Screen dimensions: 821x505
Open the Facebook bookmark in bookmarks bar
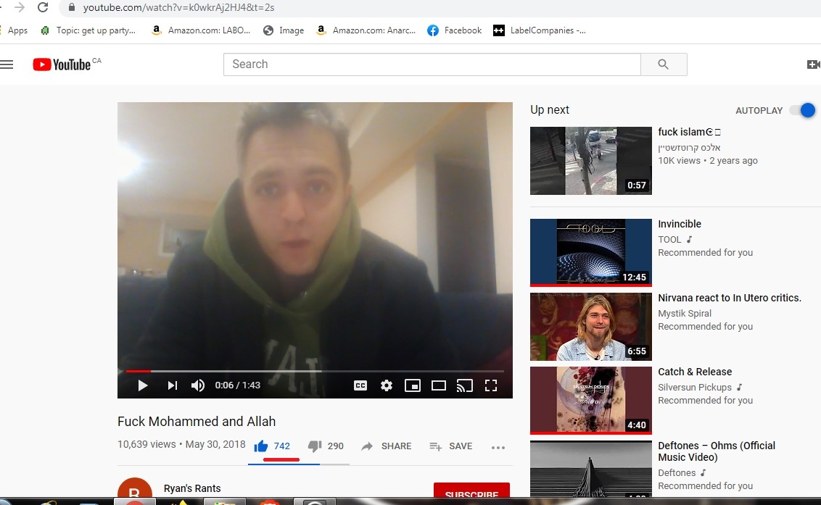pos(454,30)
